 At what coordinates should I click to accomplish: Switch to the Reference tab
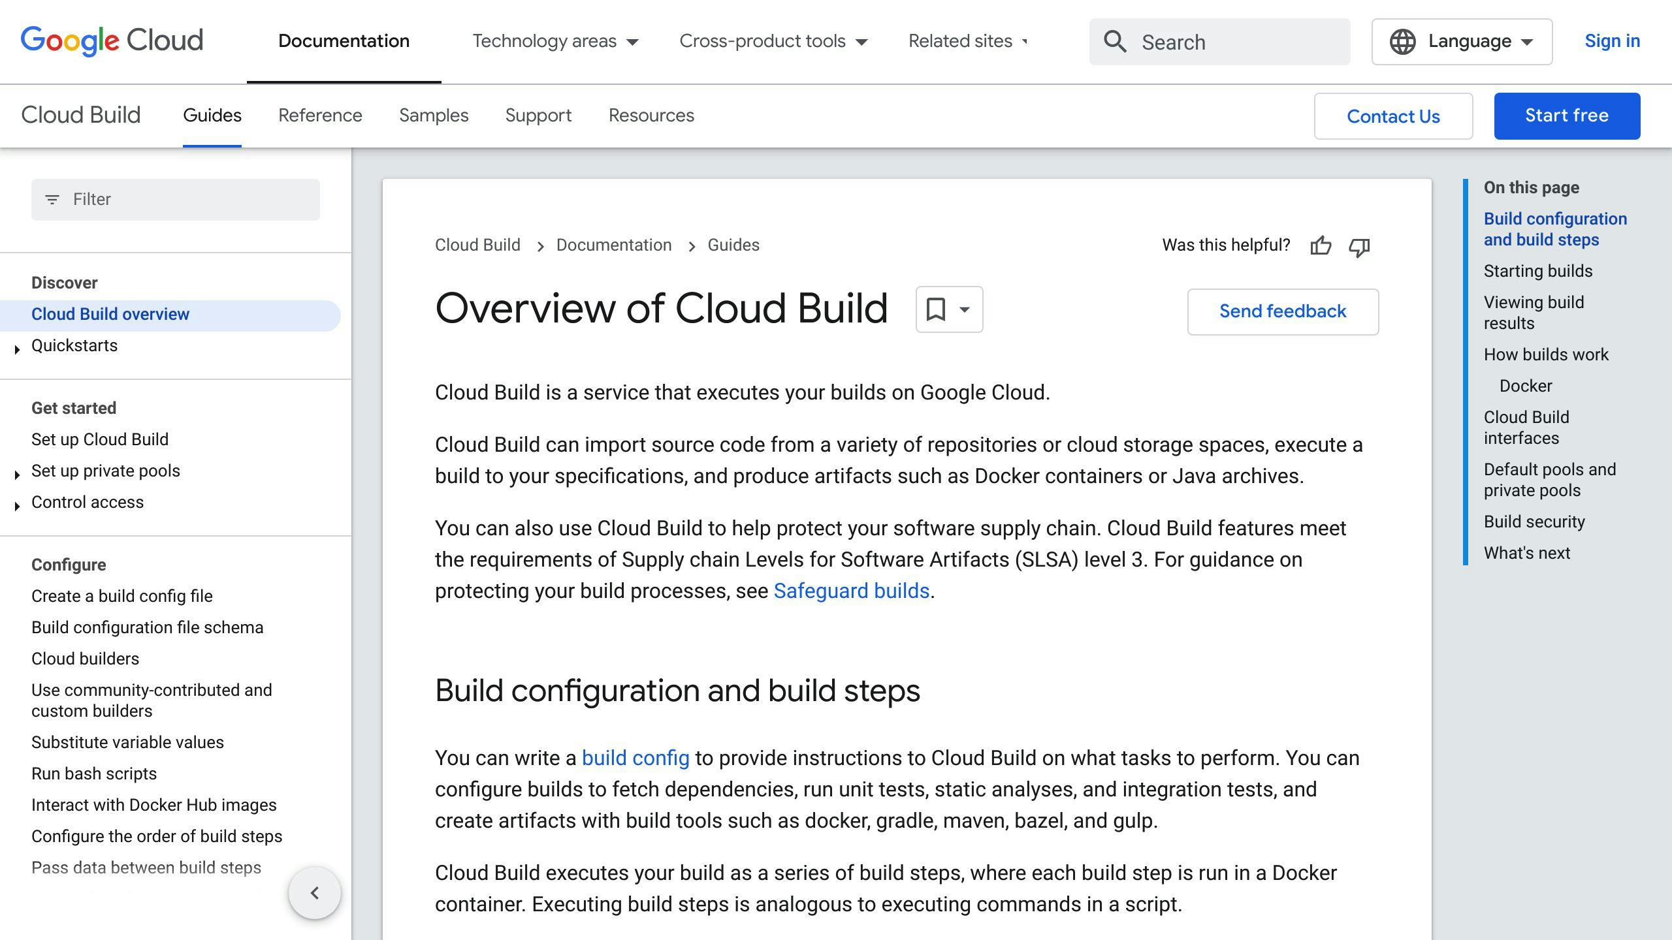pyautogui.click(x=320, y=116)
